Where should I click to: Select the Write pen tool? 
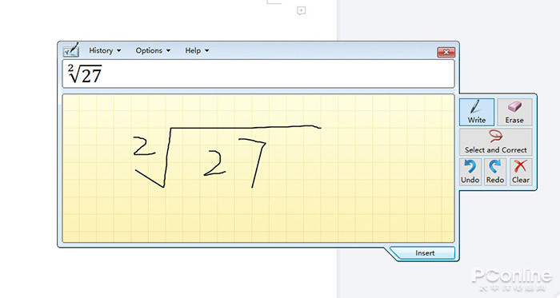[477, 112]
